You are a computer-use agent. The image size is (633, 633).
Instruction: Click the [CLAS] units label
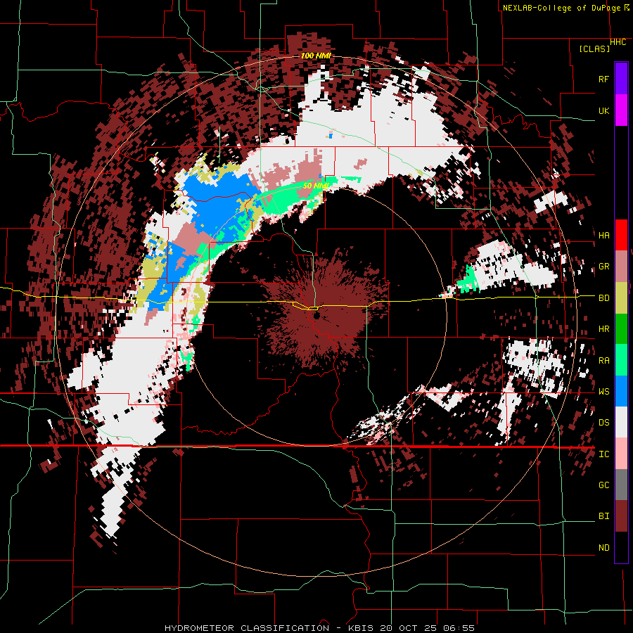[x=594, y=49]
